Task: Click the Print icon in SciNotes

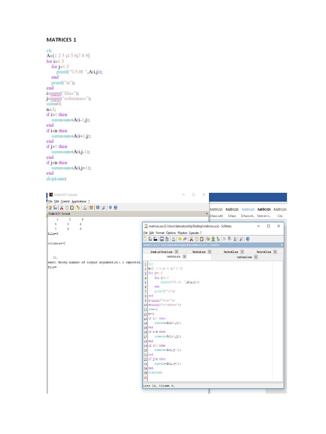Action: point(173,239)
